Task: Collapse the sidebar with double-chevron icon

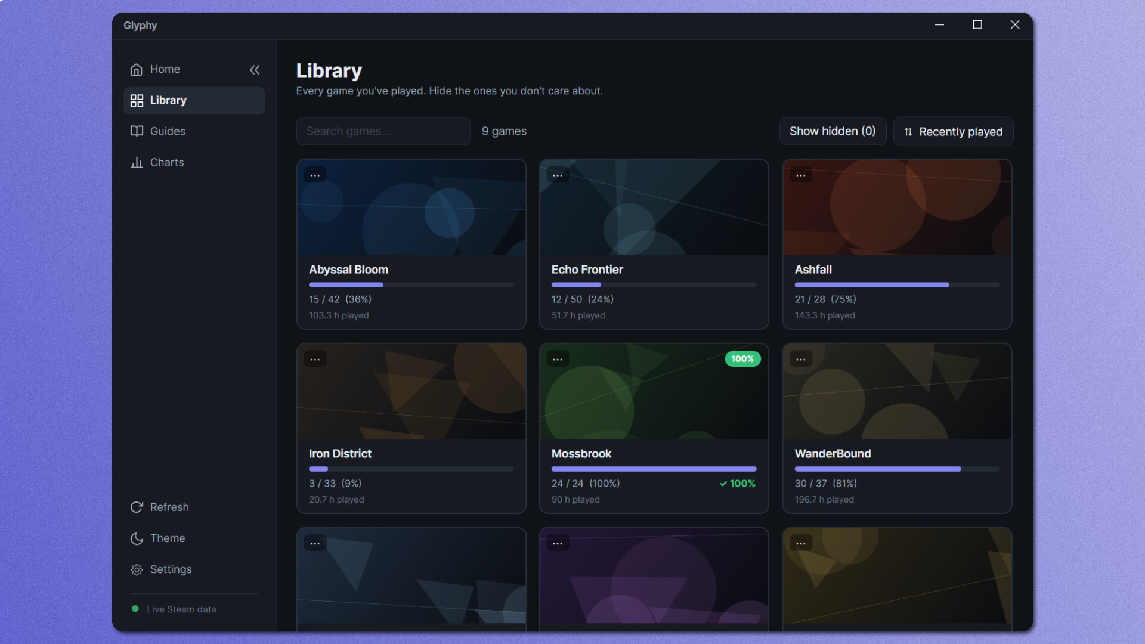Action: pyautogui.click(x=255, y=70)
